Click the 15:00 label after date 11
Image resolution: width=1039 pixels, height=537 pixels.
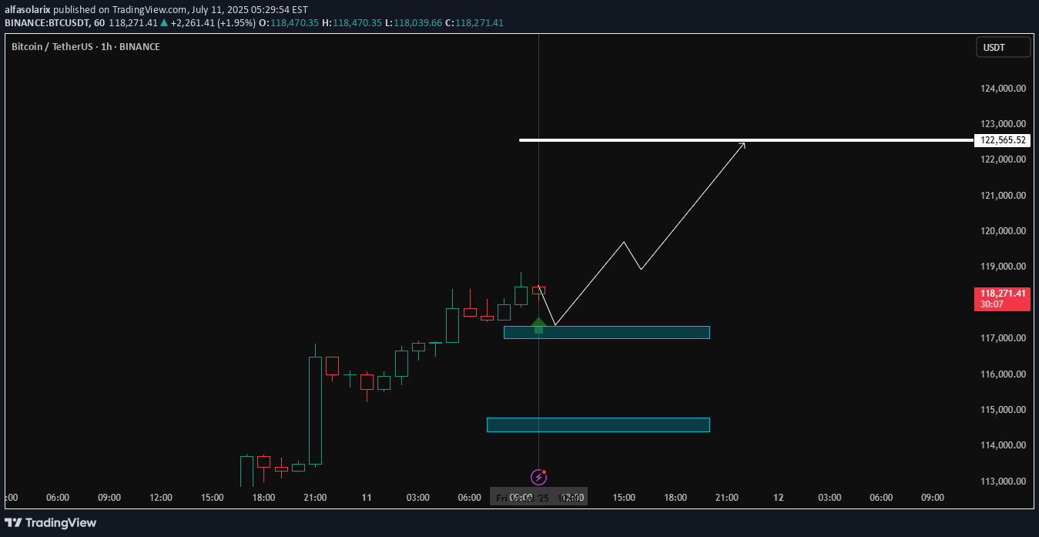624,498
